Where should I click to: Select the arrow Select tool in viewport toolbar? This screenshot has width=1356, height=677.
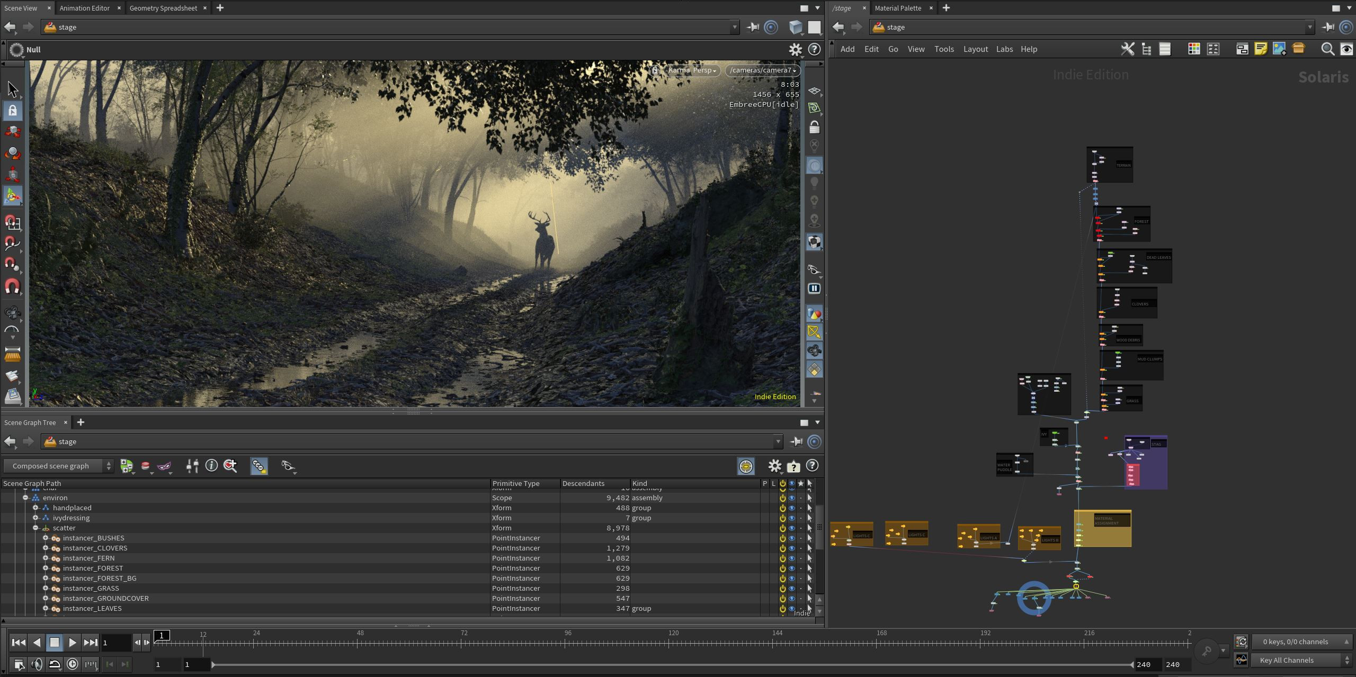(13, 89)
